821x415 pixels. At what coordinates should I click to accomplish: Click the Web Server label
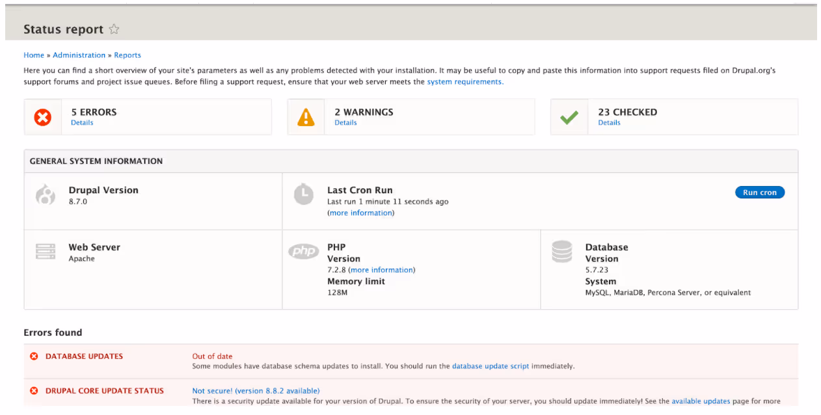pyautogui.click(x=94, y=247)
